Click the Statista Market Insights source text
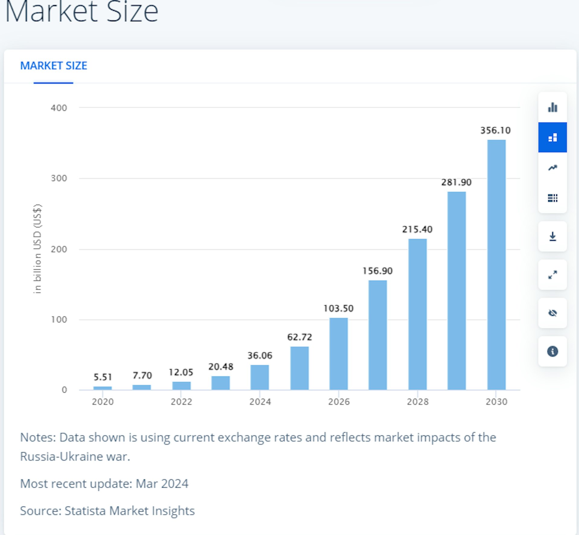 130,511
